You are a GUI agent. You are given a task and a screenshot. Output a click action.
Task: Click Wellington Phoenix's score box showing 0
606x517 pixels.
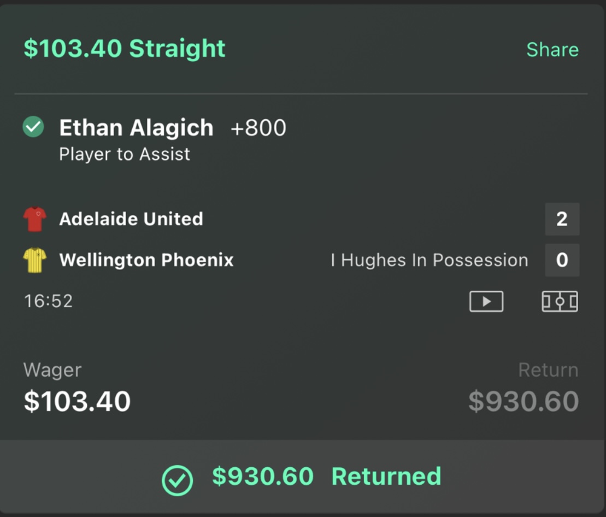(x=562, y=260)
